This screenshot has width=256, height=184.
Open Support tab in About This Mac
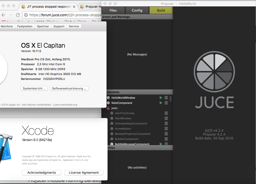point(59,26)
